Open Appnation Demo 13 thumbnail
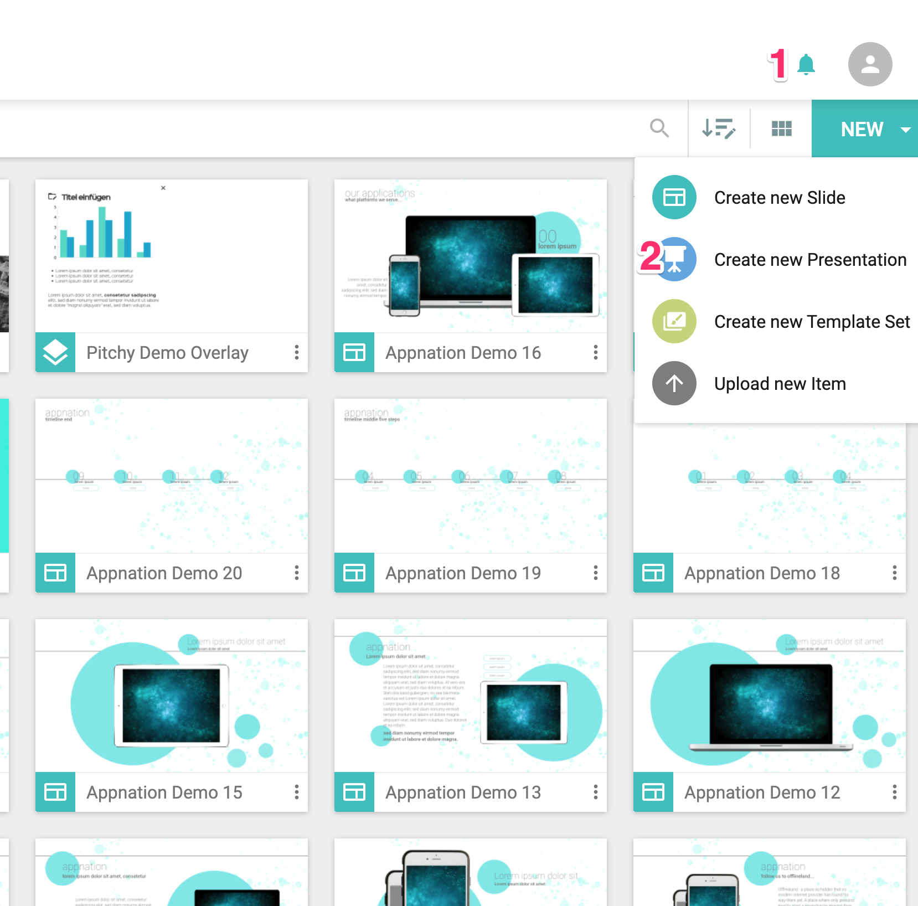Screen dimensions: 918x906 [x=471, y=696]
